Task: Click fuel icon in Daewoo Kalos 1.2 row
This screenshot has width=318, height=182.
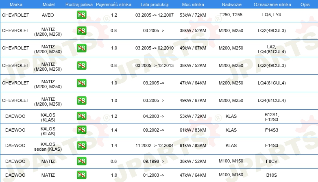Action: pos(81,116)
